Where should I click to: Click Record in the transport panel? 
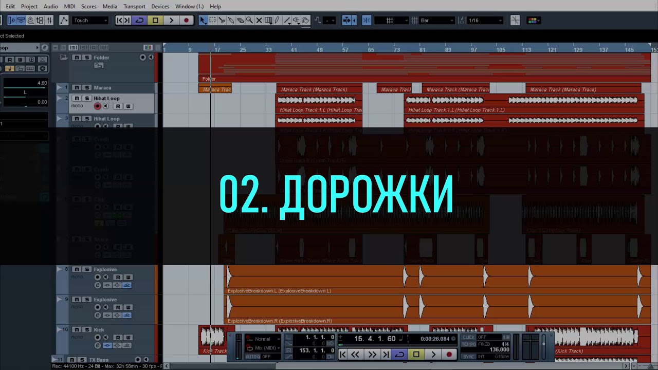(449, 355)
